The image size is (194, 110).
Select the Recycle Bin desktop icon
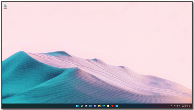[x=5, y=6]
